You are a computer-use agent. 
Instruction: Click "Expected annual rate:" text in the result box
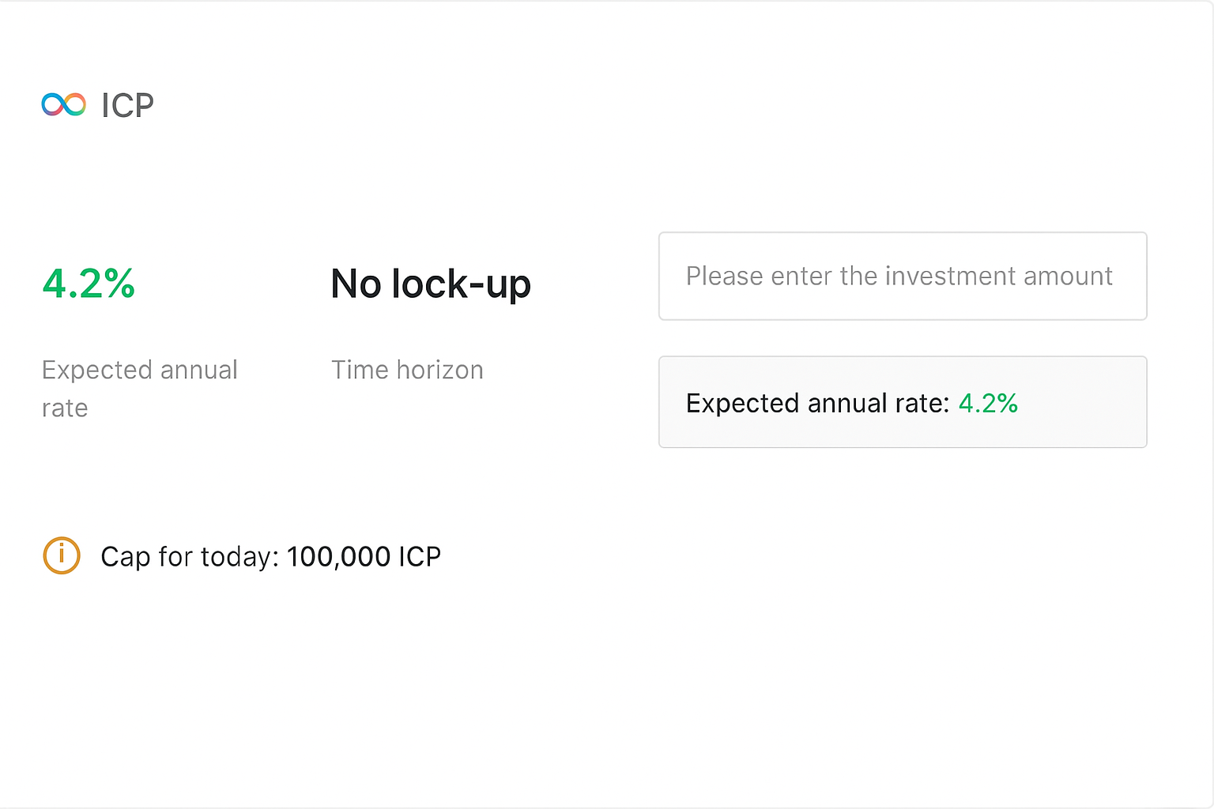point(817,404)
